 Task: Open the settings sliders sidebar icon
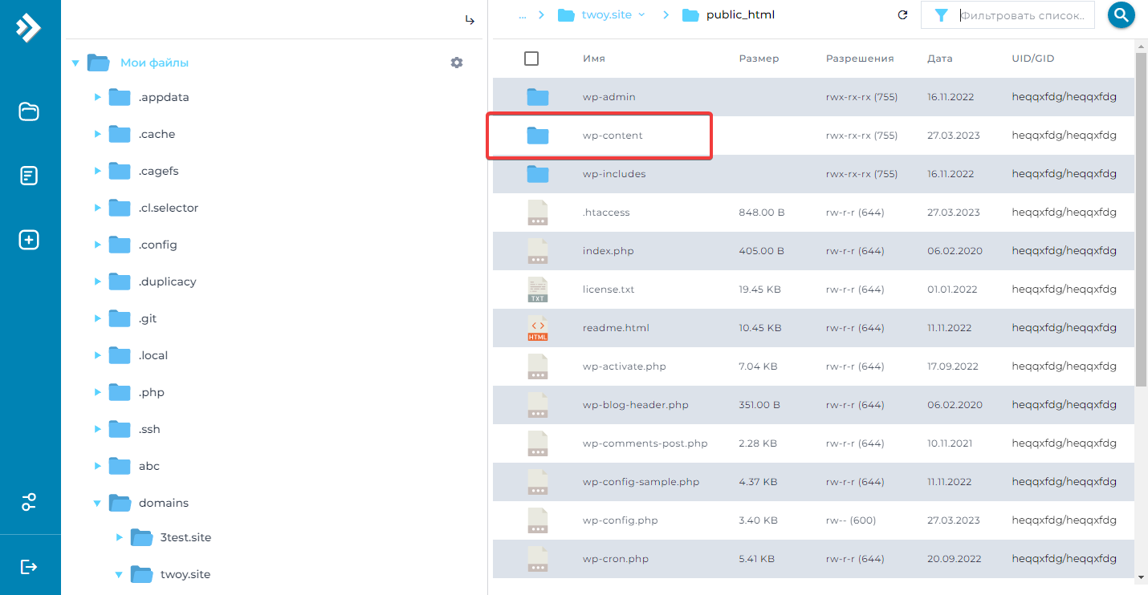[29, 503]
